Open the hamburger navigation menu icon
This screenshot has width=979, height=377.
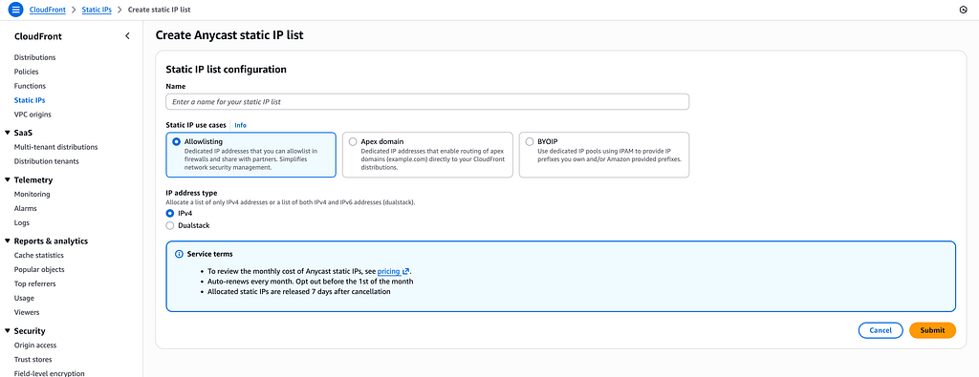[x=15, y=10]
